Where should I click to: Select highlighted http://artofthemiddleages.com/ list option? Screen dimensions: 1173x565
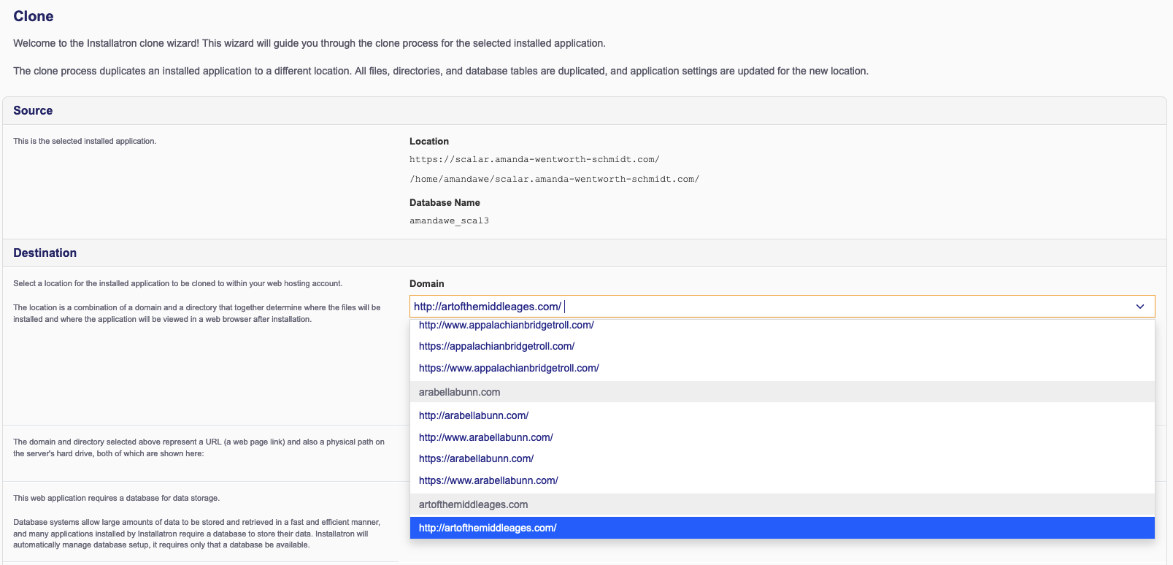[782, 528]
